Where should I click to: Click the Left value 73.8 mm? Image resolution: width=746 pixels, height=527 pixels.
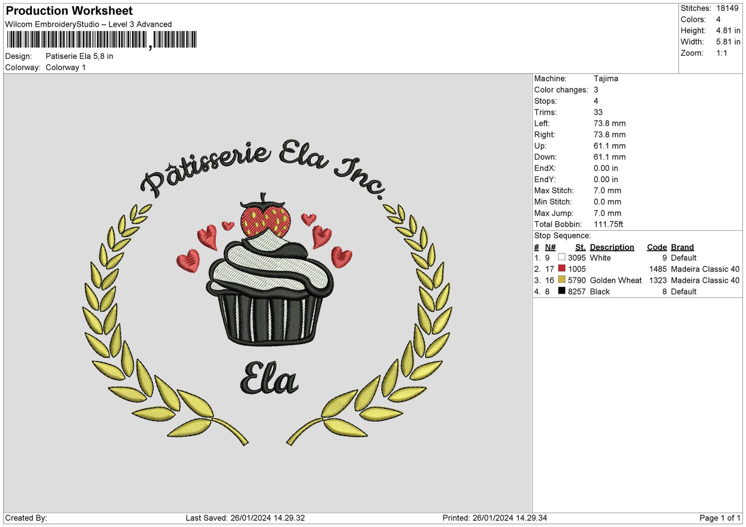(x=609, y=123)
